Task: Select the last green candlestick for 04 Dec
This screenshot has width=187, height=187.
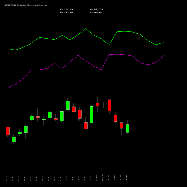Action: point(128,128)
